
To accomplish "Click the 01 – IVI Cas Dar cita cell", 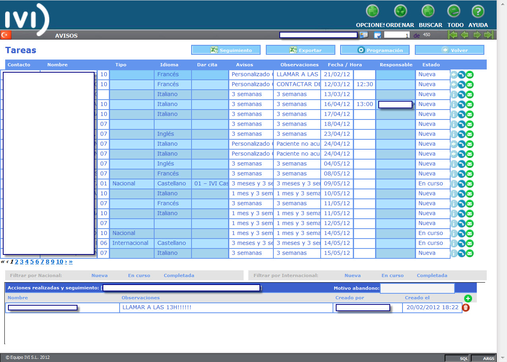I will pyautogui.click(x=210, y=184).
